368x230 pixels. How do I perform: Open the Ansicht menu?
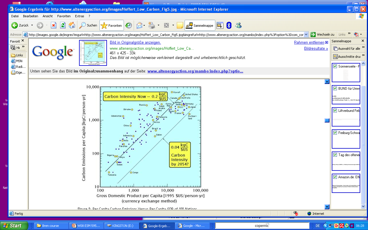[x=48, y=16]
